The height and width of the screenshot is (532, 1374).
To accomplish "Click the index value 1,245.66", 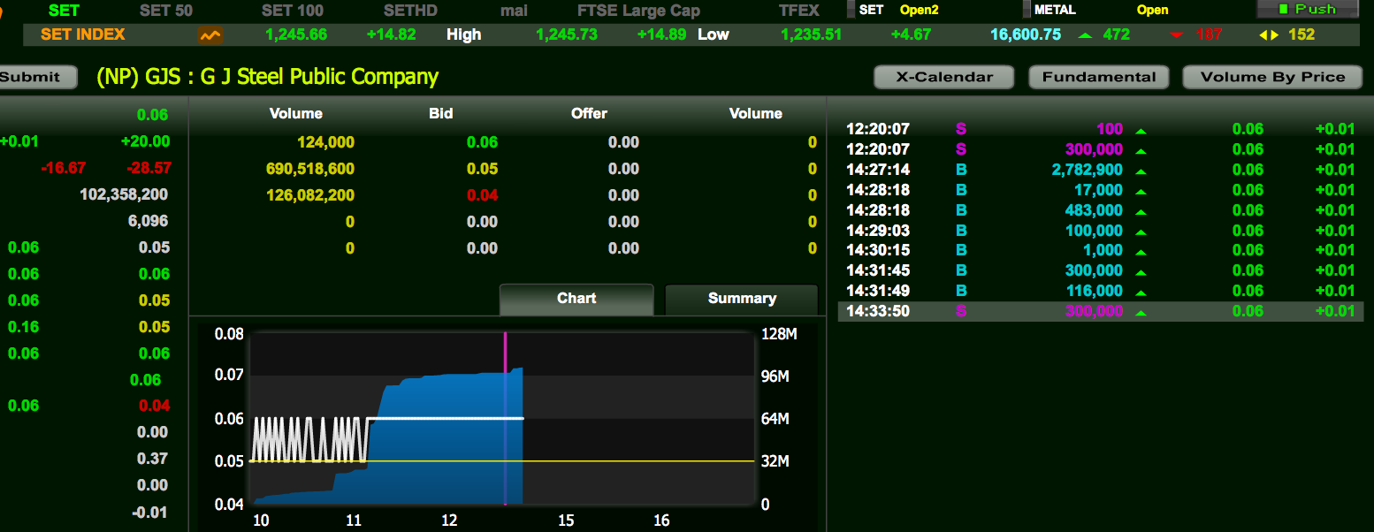I will point(296,34).
